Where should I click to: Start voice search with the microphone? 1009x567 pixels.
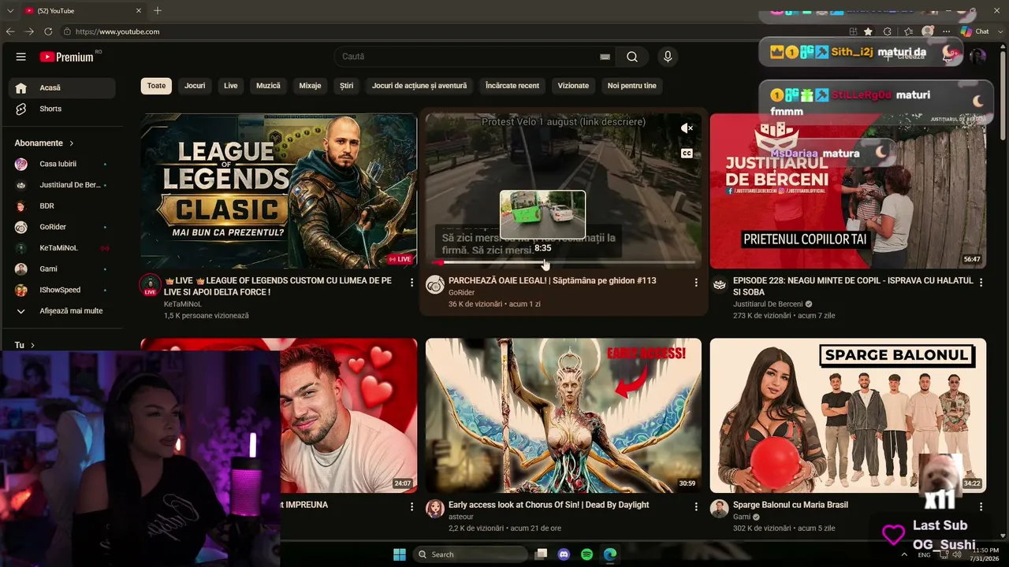coord(668,57)
